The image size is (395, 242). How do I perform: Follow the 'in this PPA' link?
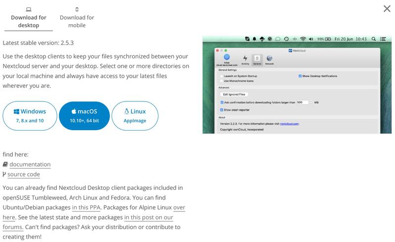pyautogui.click(x=86, y=207)
